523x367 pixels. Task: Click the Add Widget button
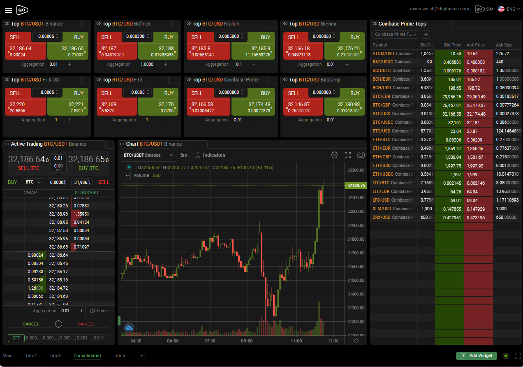click(477, 356)
